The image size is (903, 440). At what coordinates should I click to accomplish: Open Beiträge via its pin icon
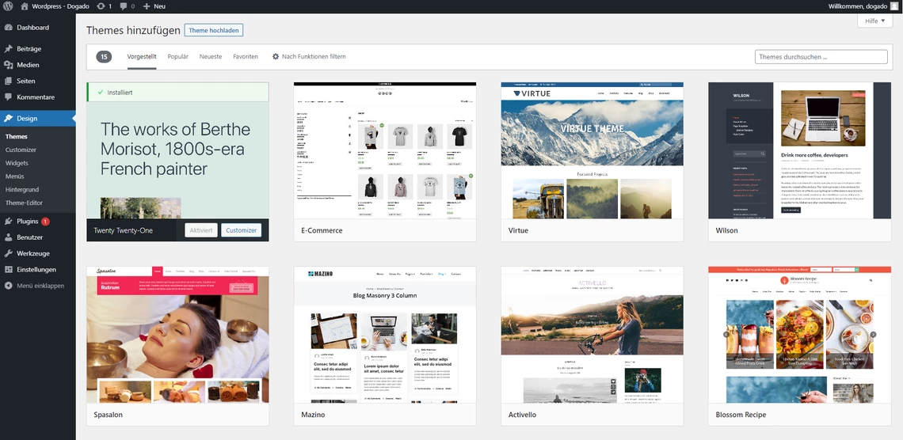[8, 49]
